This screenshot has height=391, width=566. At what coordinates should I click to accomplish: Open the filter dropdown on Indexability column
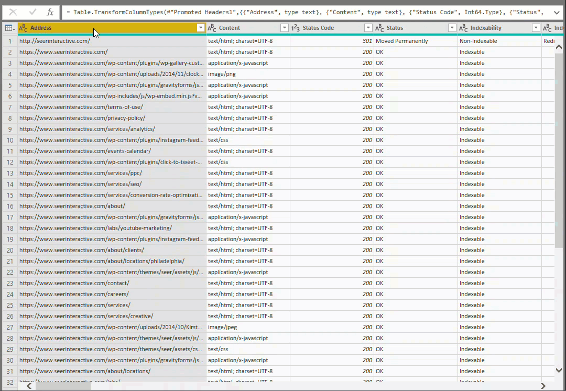(536, 27)
